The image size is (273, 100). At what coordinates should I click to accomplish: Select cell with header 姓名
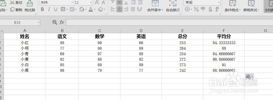25,36
